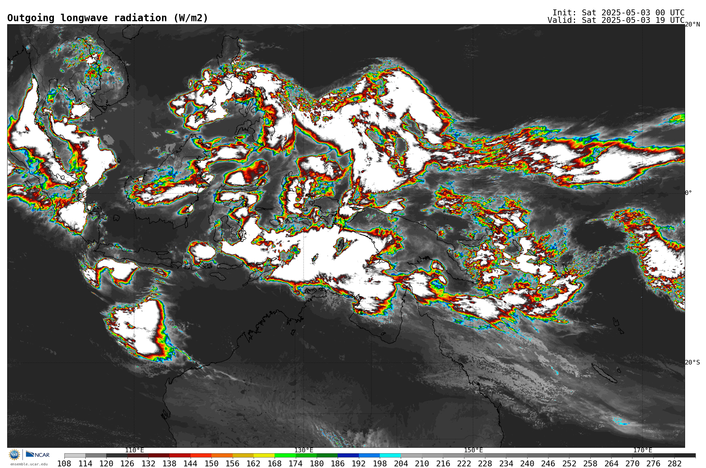The width and height of the screenshot is (706, 468).
Task: Click the 282 colorbar value
Action: 674,464
